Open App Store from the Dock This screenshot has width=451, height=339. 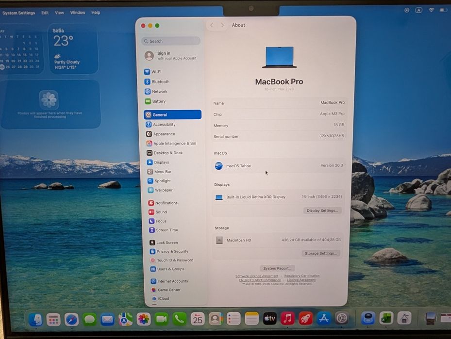coord(324,318)
